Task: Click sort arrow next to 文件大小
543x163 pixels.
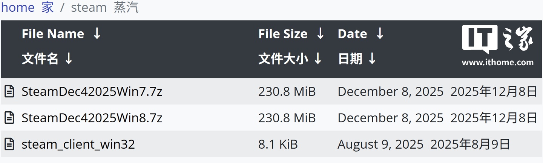Action: coord(318,58)
